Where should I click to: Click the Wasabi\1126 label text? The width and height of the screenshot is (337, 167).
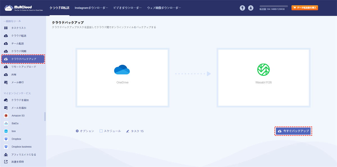[263, 83]
